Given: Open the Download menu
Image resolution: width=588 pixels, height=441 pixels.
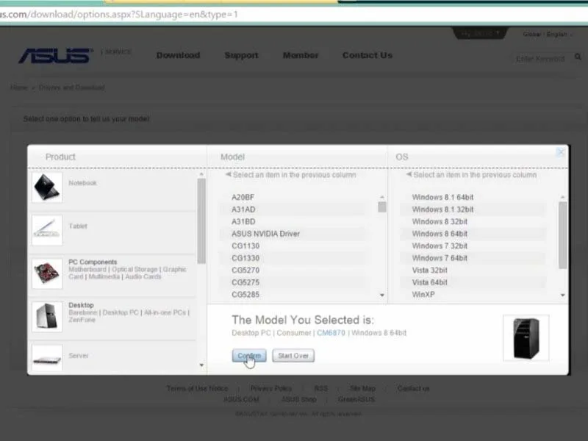Looking at the screenshot, I should [x=178, y=55].
